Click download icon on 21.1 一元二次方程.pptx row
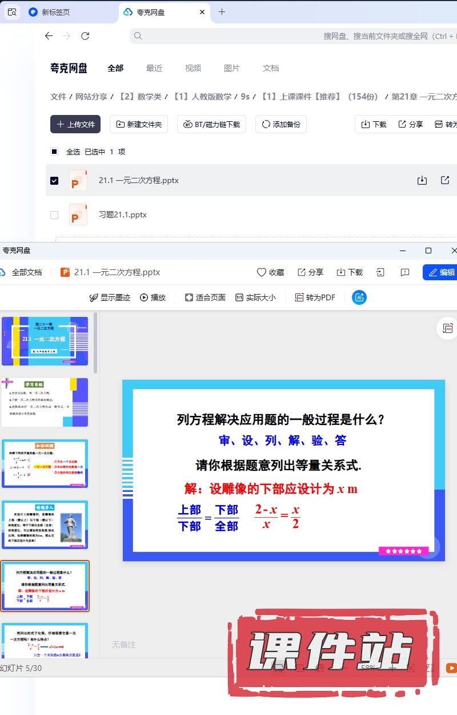This screenshot has height=715, width=457. tap(422, 180)
